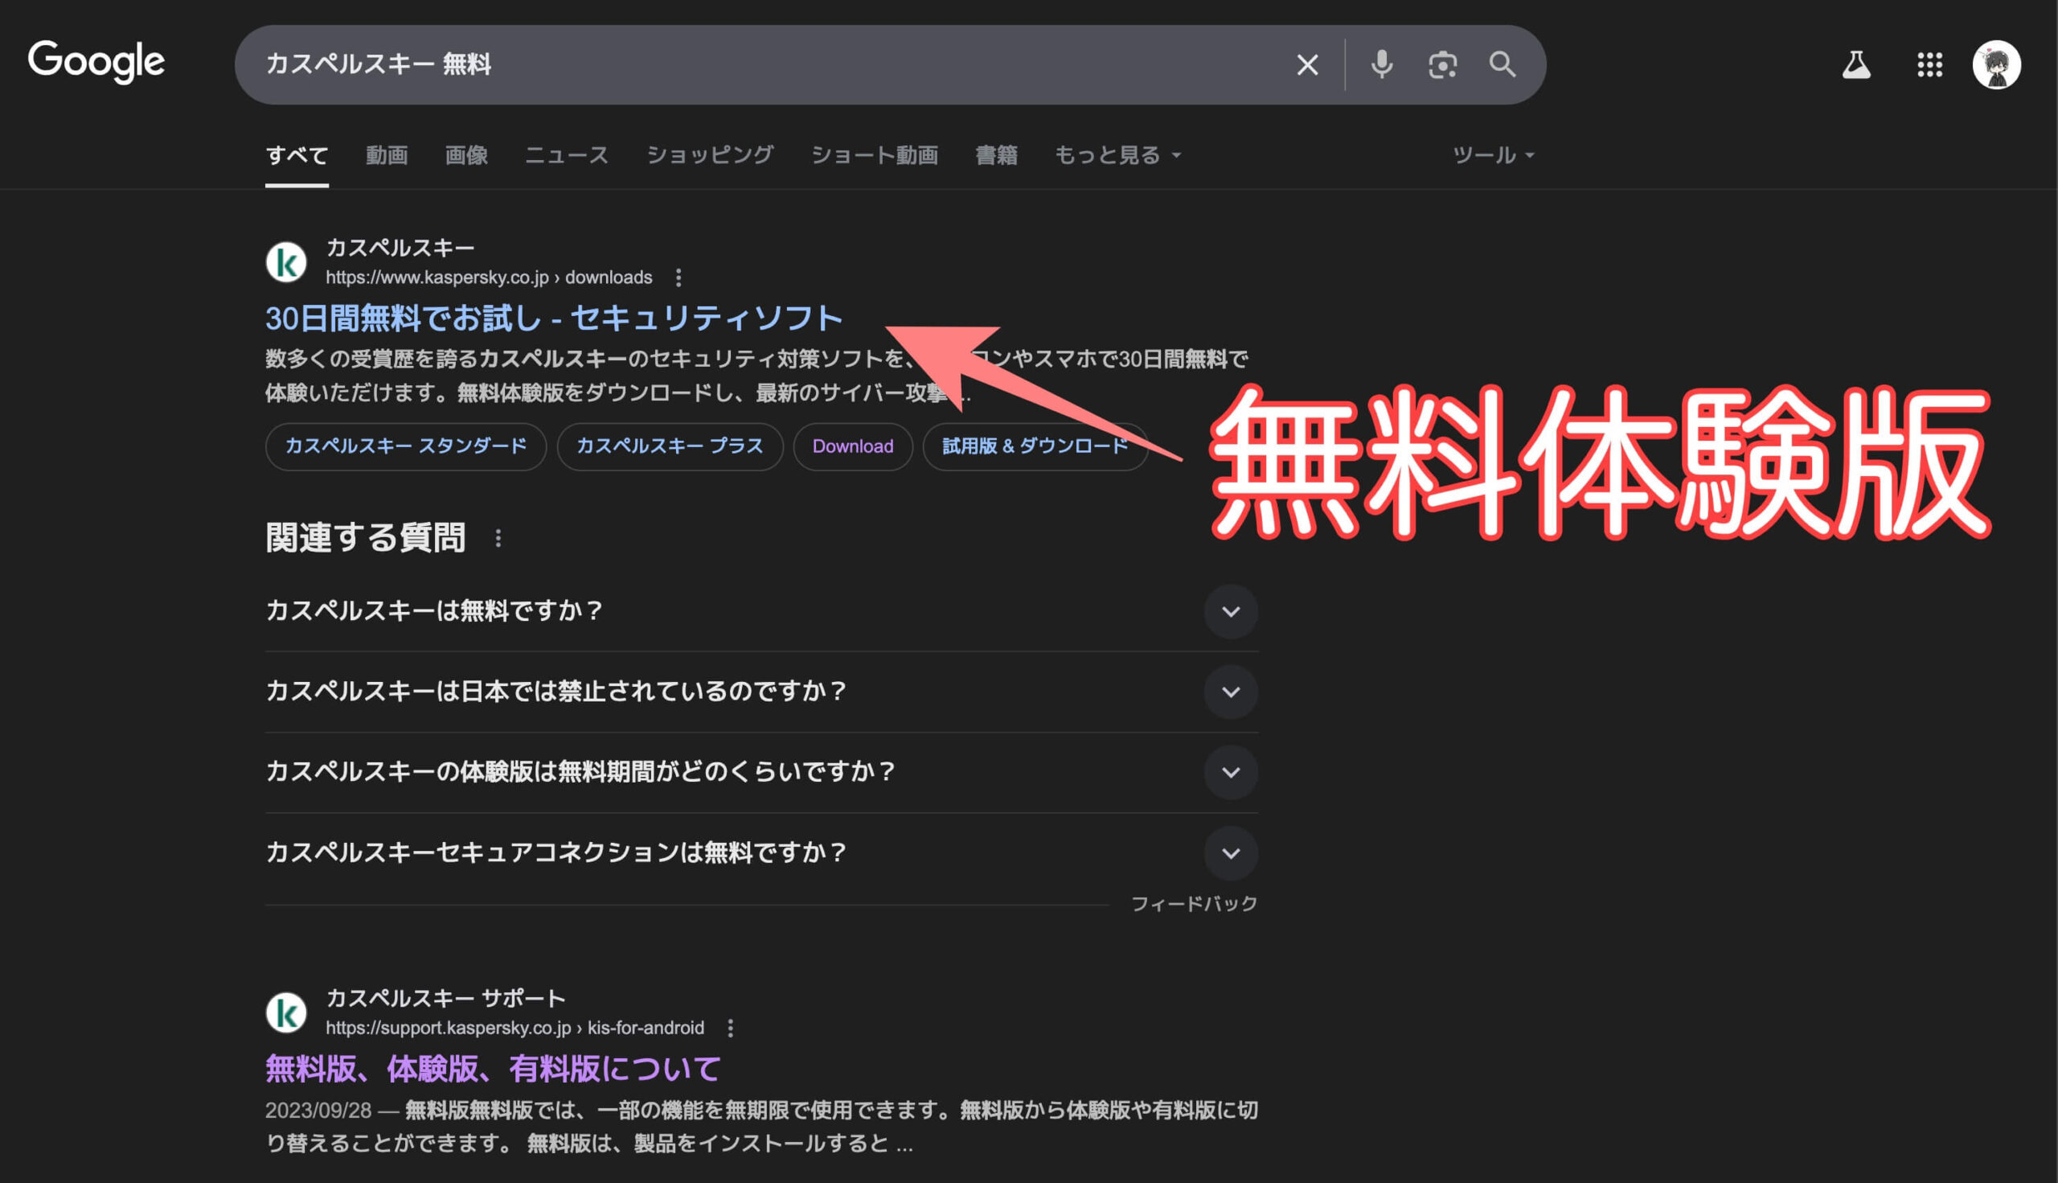Click the Download sitelink chip

point(853,446)
